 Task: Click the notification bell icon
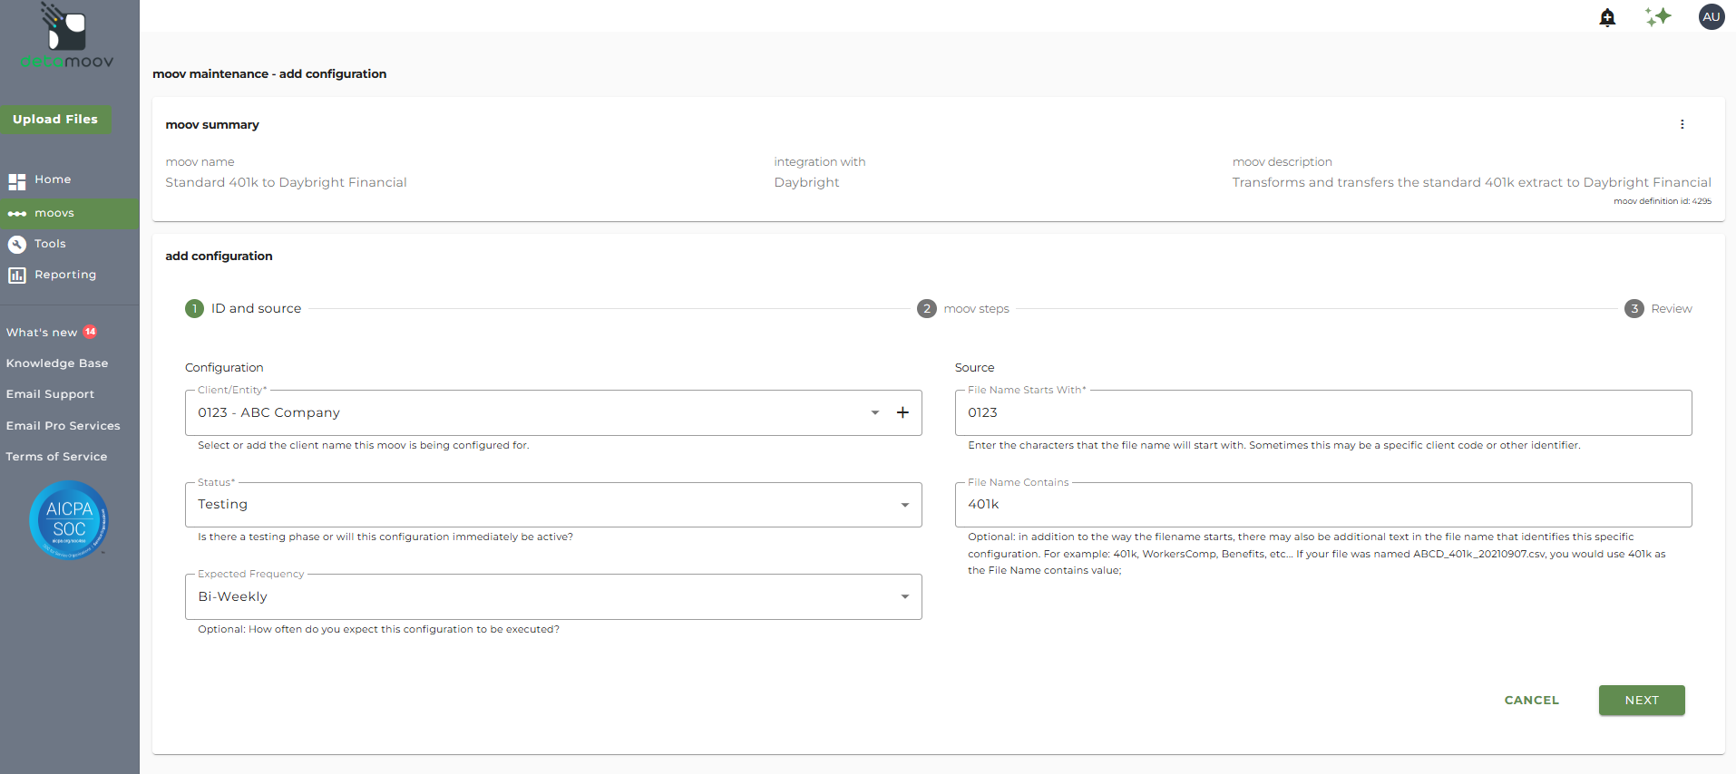1607,17
